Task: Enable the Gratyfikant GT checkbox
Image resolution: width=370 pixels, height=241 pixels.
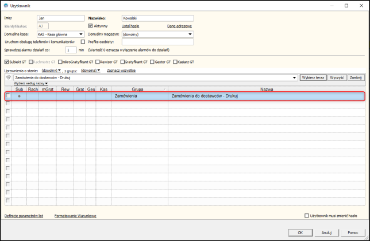Action: point(122,62)
